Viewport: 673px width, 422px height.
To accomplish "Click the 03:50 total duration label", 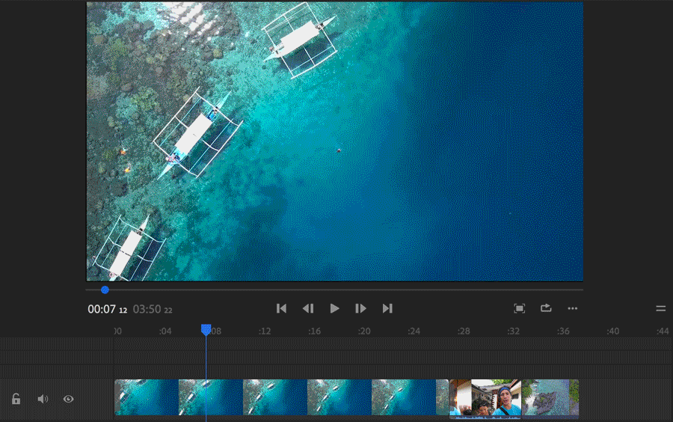I will pos(147,309).
